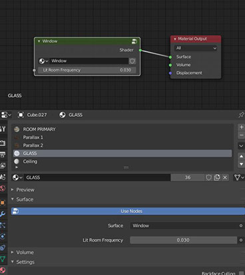Open the Object Data mesh tab

3,259
